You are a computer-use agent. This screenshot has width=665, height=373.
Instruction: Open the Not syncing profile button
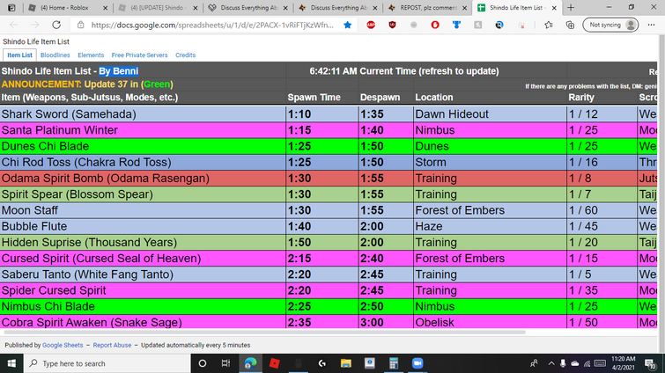(610, 25)
